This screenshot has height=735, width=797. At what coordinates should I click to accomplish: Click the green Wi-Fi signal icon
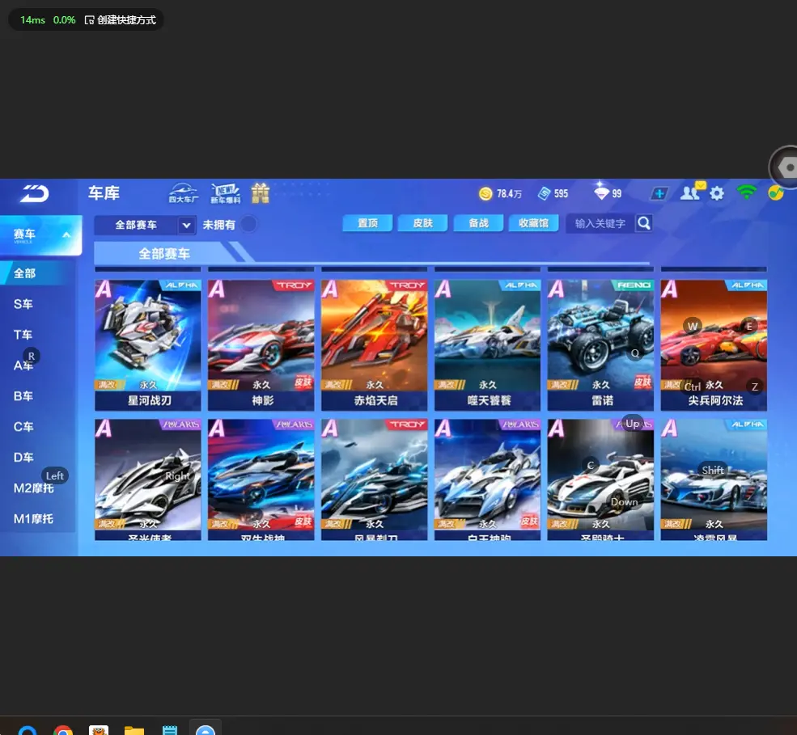click(747, 192)
